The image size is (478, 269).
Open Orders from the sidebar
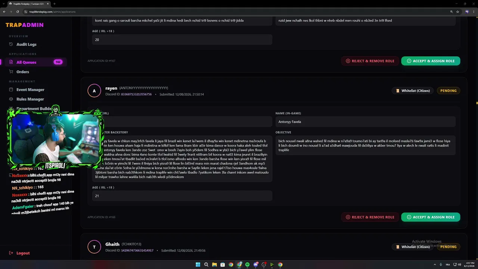point(22,72)
